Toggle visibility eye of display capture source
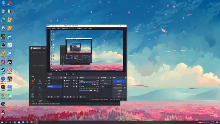This screenshot has width=220, height=124. click(x=74, y=86)
